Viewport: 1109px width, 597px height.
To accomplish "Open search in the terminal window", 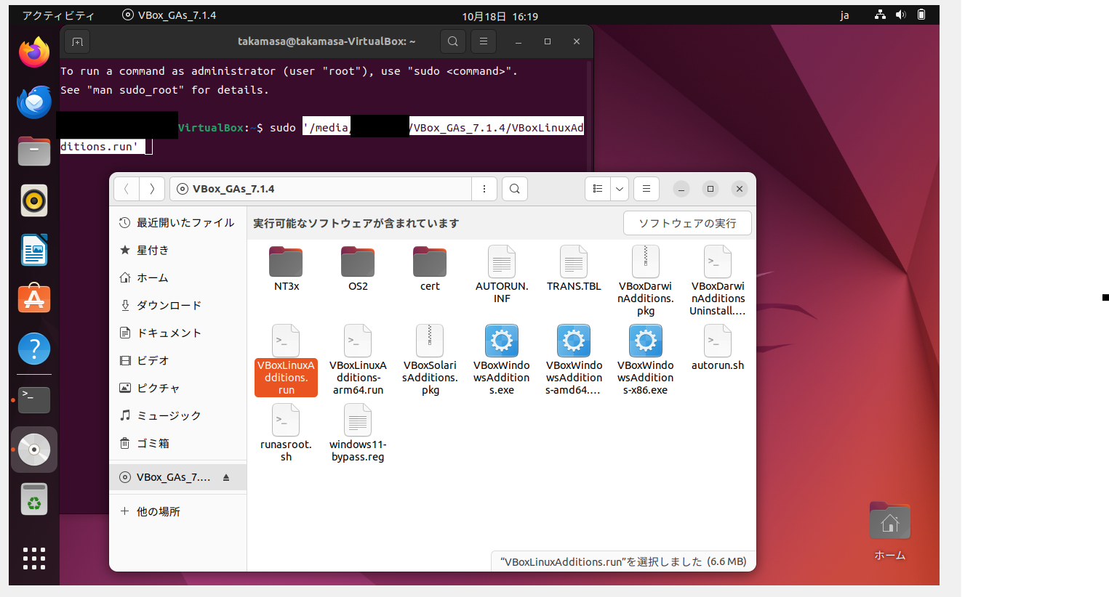I will (x=453, y=41).
